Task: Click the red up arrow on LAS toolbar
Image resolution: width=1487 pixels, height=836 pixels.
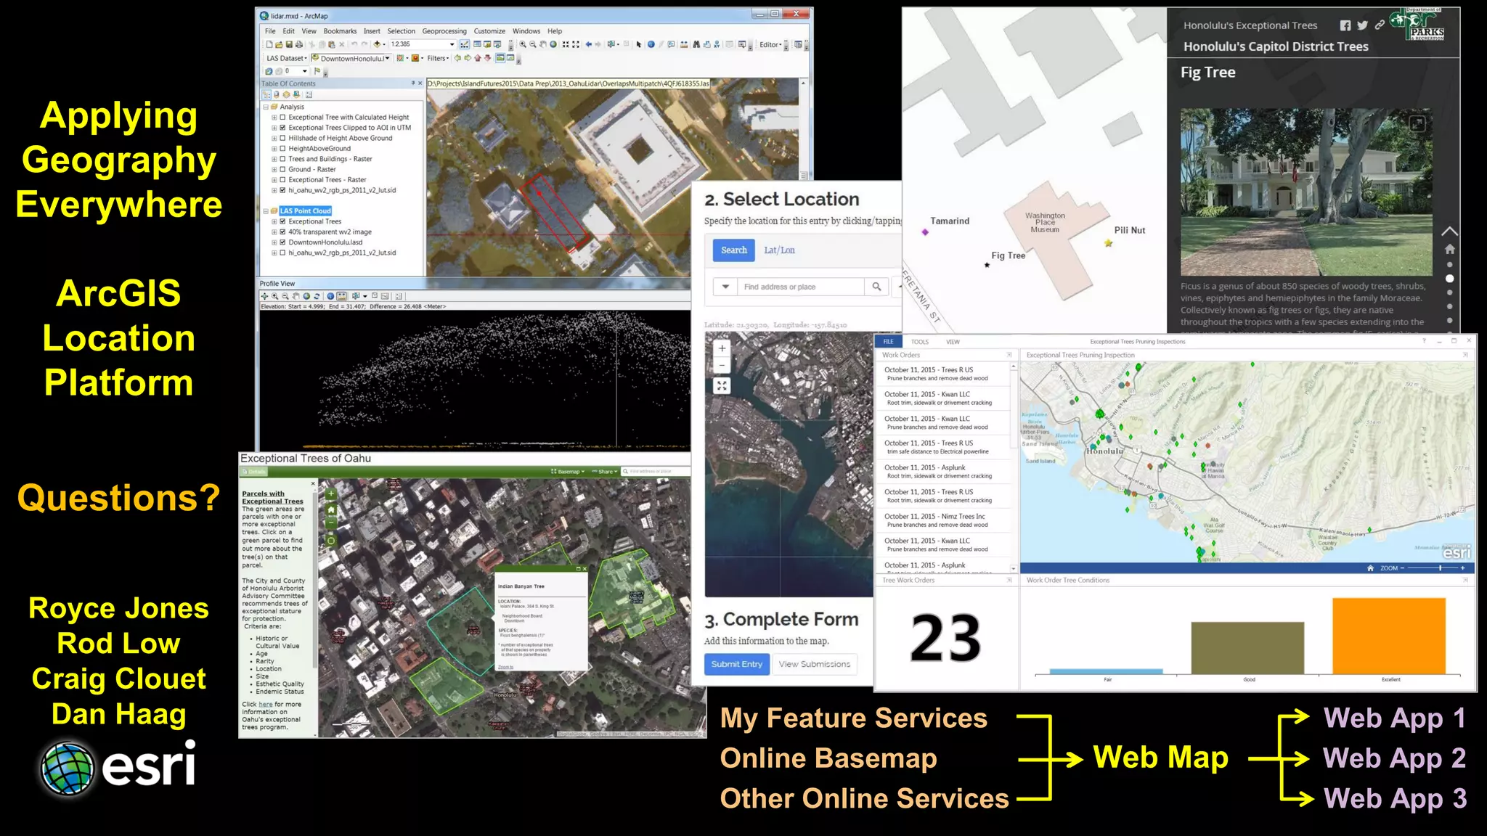Action: click(x=478, y=58)
